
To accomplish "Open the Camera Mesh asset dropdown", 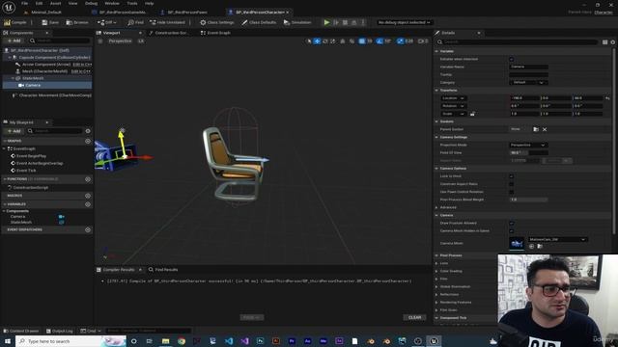I will point(557,239).
